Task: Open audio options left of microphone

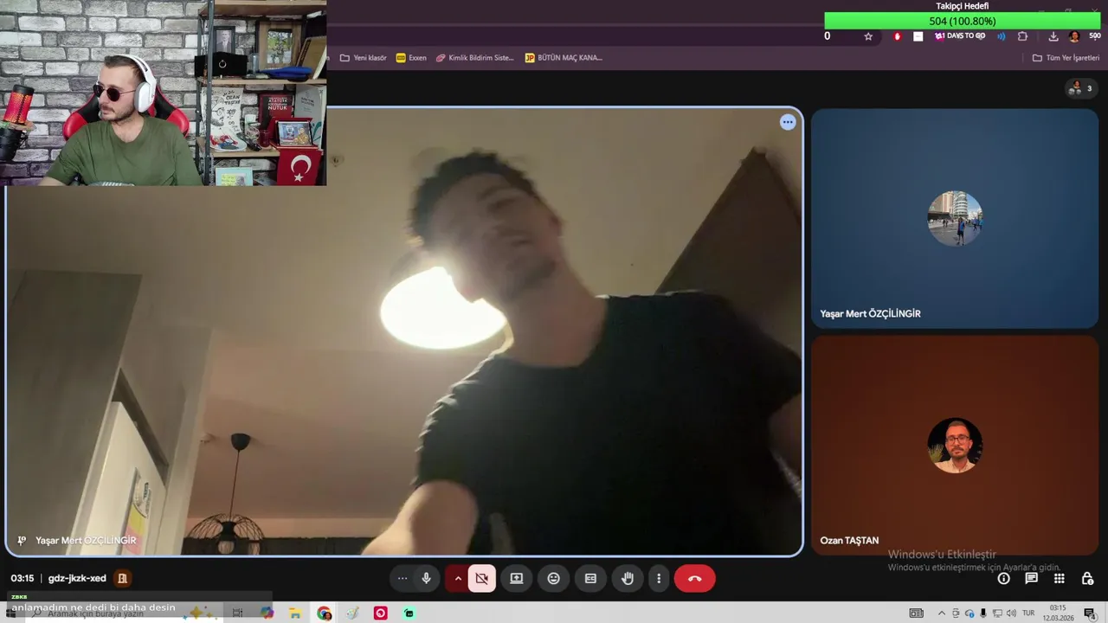Action: (403, 578)
